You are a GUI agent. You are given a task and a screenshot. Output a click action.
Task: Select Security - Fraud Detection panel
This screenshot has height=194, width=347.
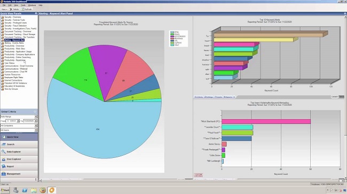tap(15, 26)
